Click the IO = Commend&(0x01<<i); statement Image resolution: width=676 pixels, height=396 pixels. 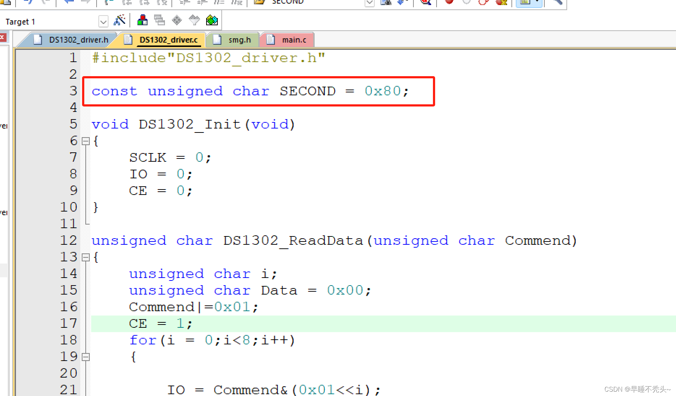pyautogui.click(x=274, y=390)
